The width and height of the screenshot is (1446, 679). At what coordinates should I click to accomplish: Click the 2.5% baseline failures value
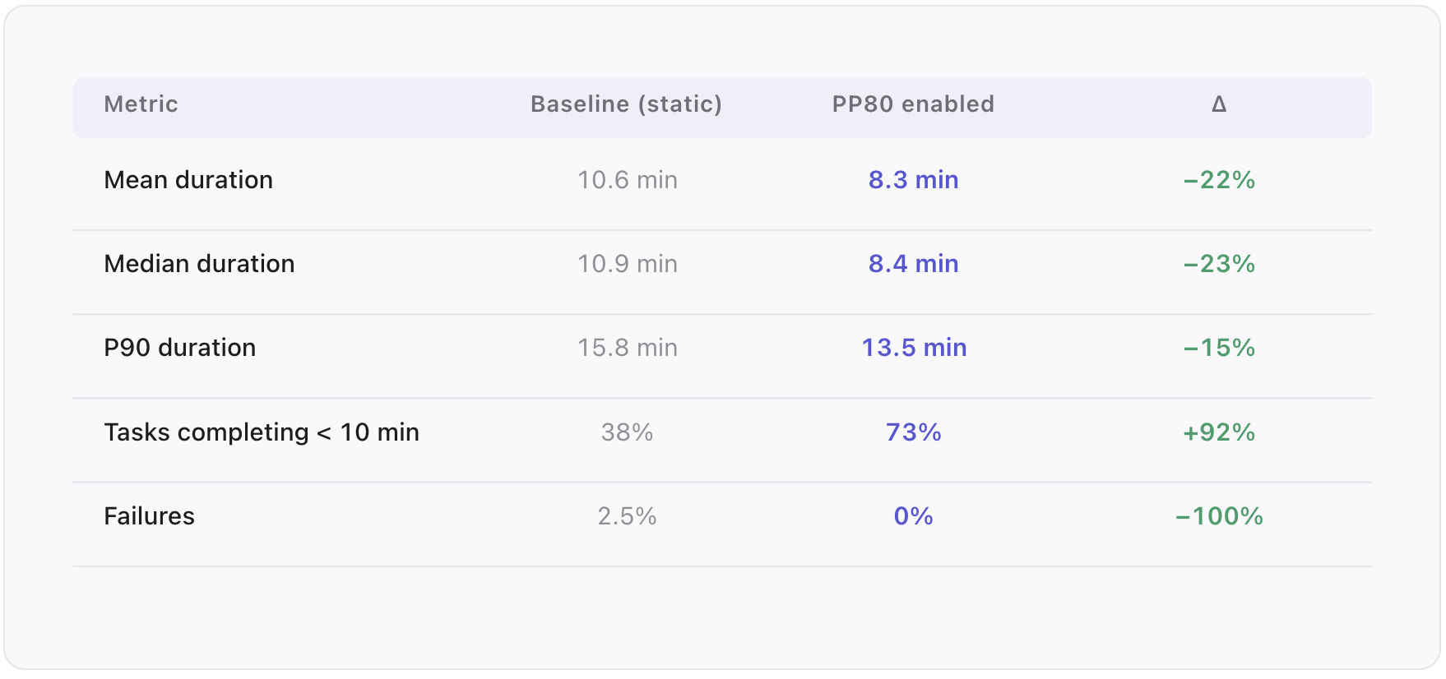pos(627,516)
